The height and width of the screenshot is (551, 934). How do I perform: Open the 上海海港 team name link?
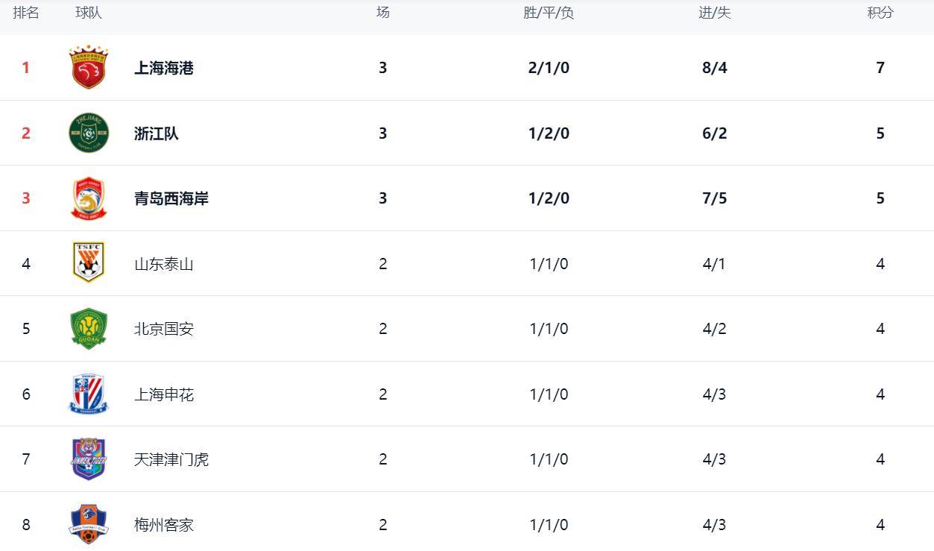[164, 68]
